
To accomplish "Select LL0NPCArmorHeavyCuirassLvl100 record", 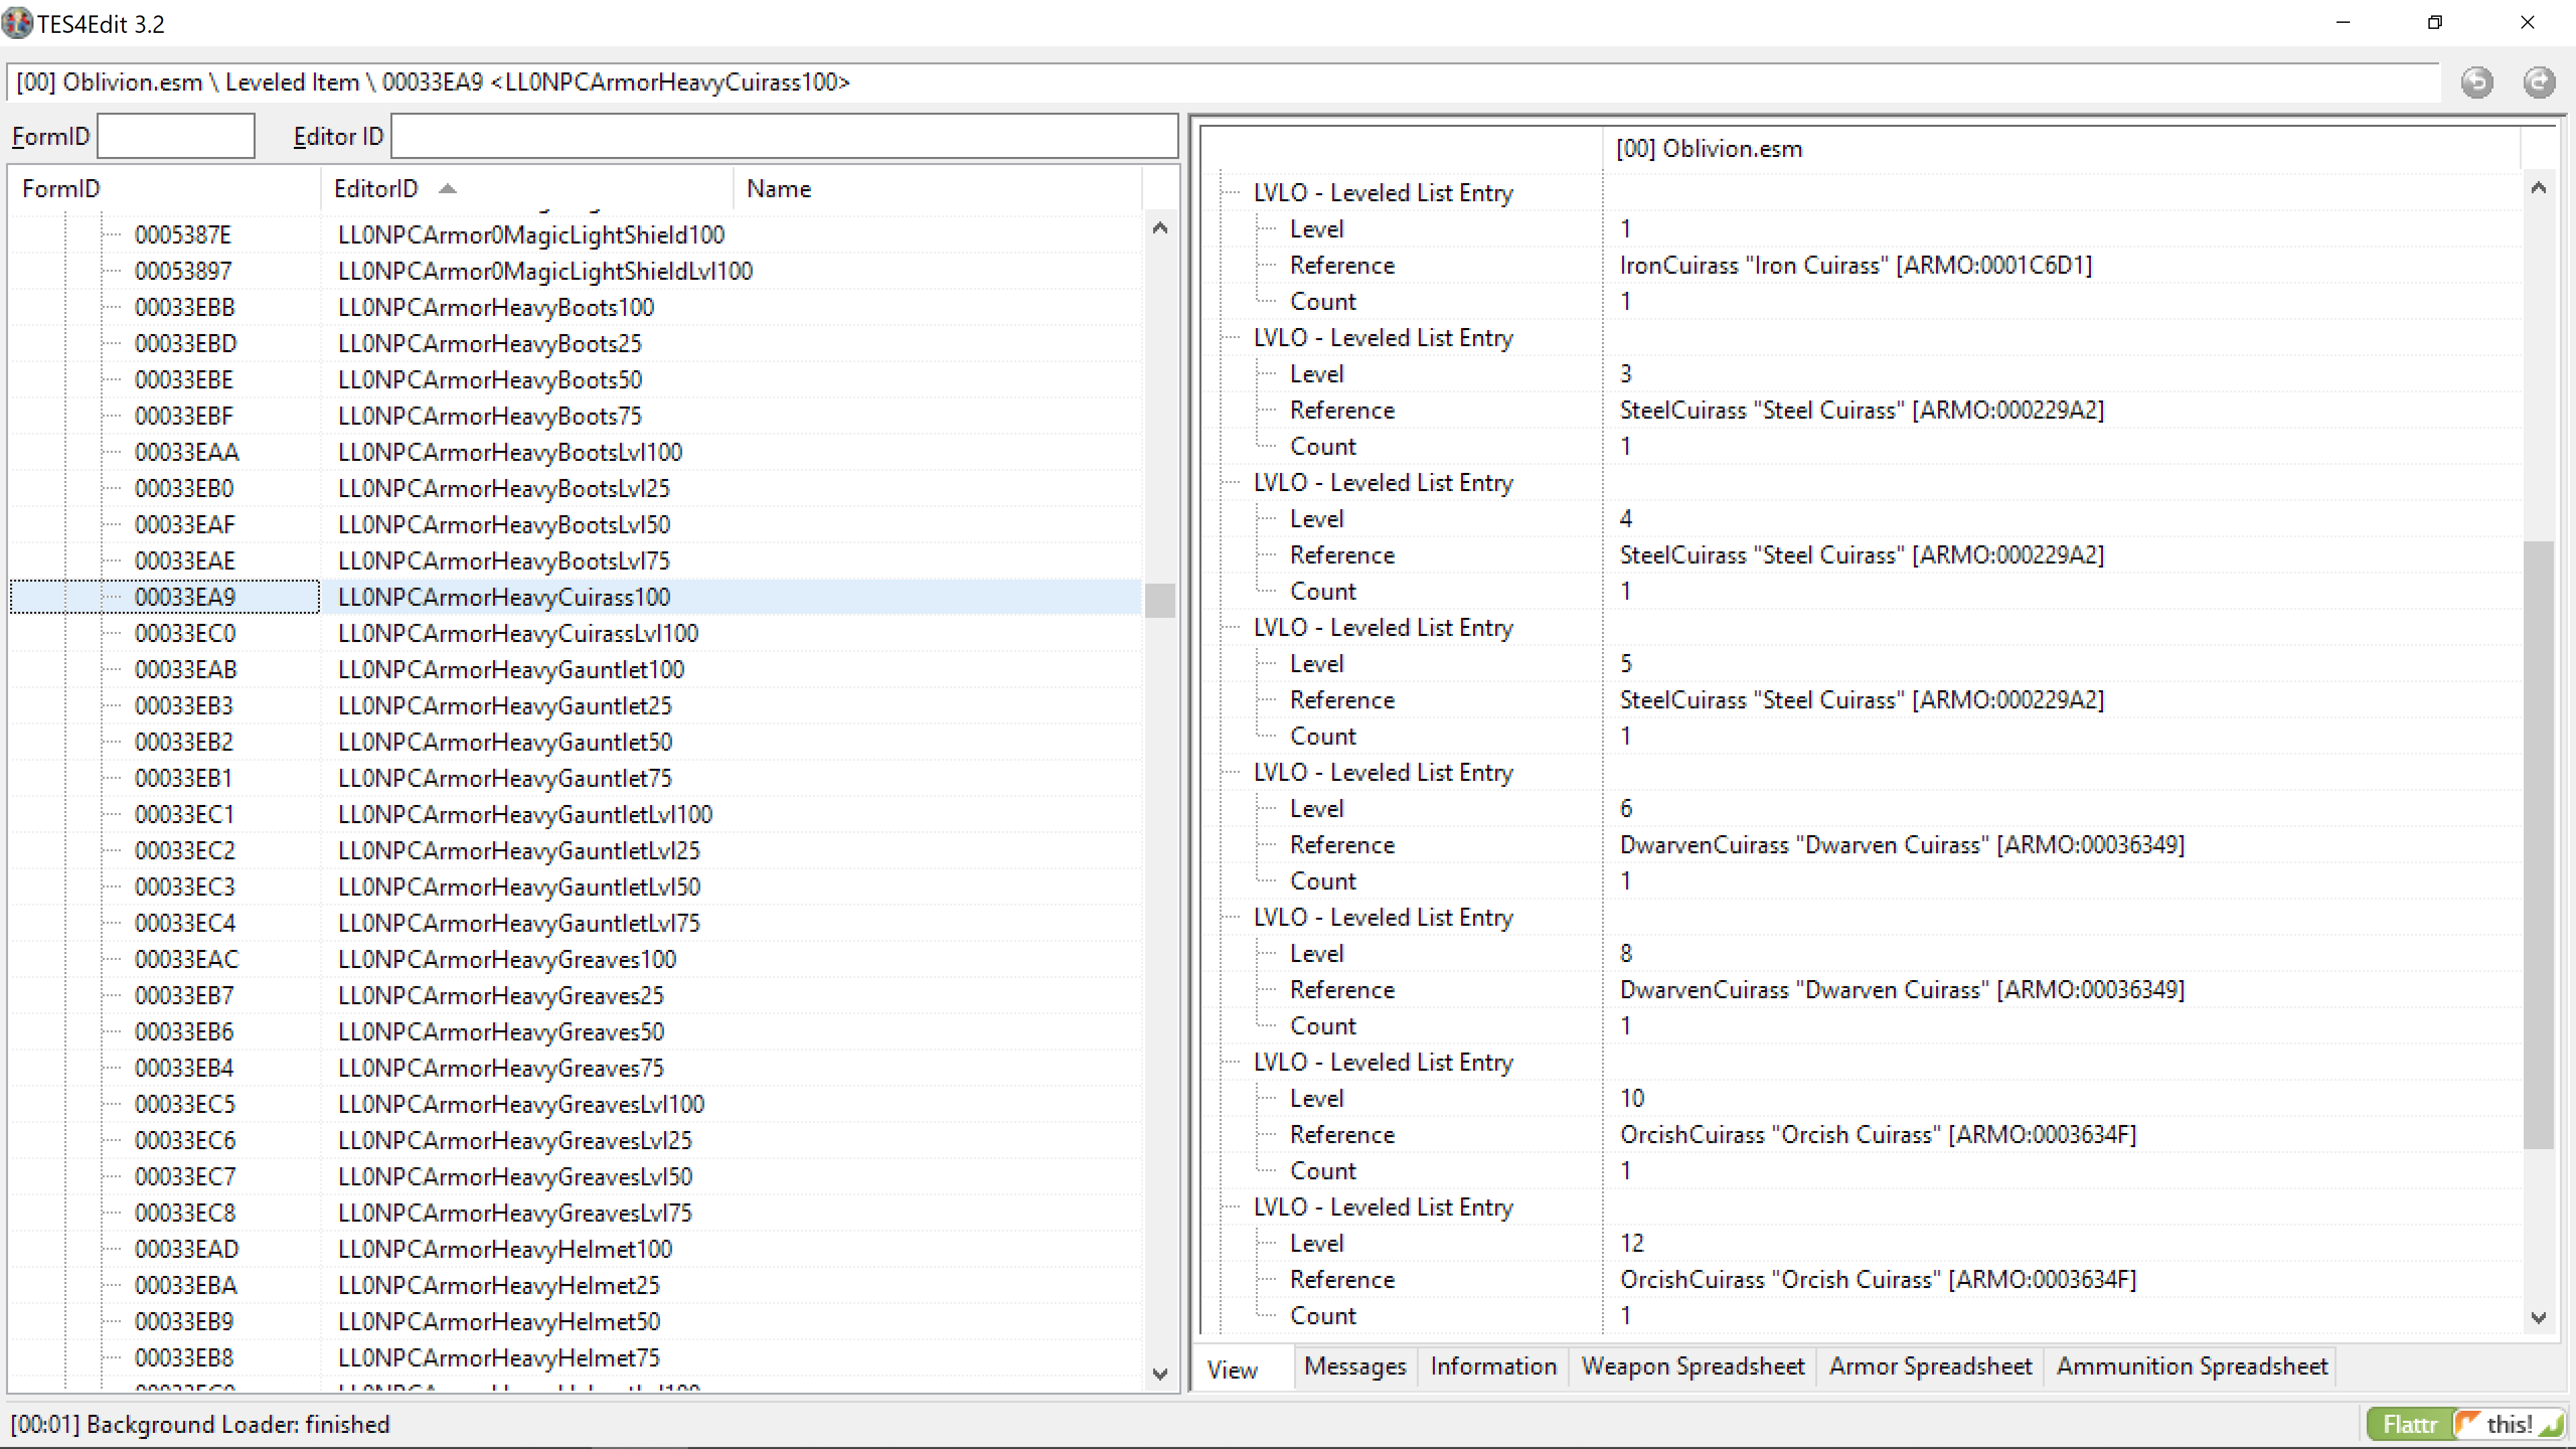I will (518, 633).
